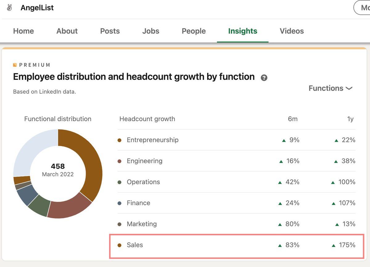
Task: Click the Finance blue bullet dot
Action: pyautogui.click(x=120, y=203)
